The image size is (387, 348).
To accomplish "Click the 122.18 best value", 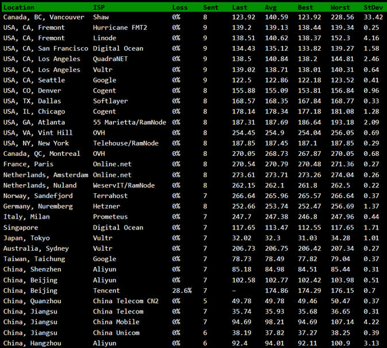I will [x=309, y=80].
